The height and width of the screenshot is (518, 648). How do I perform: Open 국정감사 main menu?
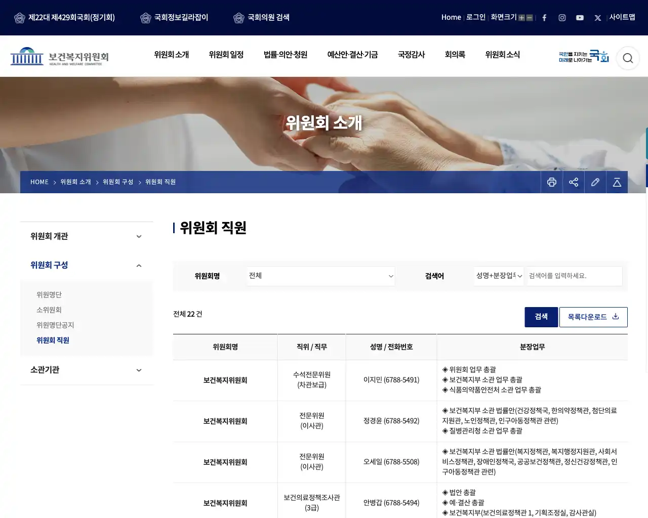pos(412,55)
